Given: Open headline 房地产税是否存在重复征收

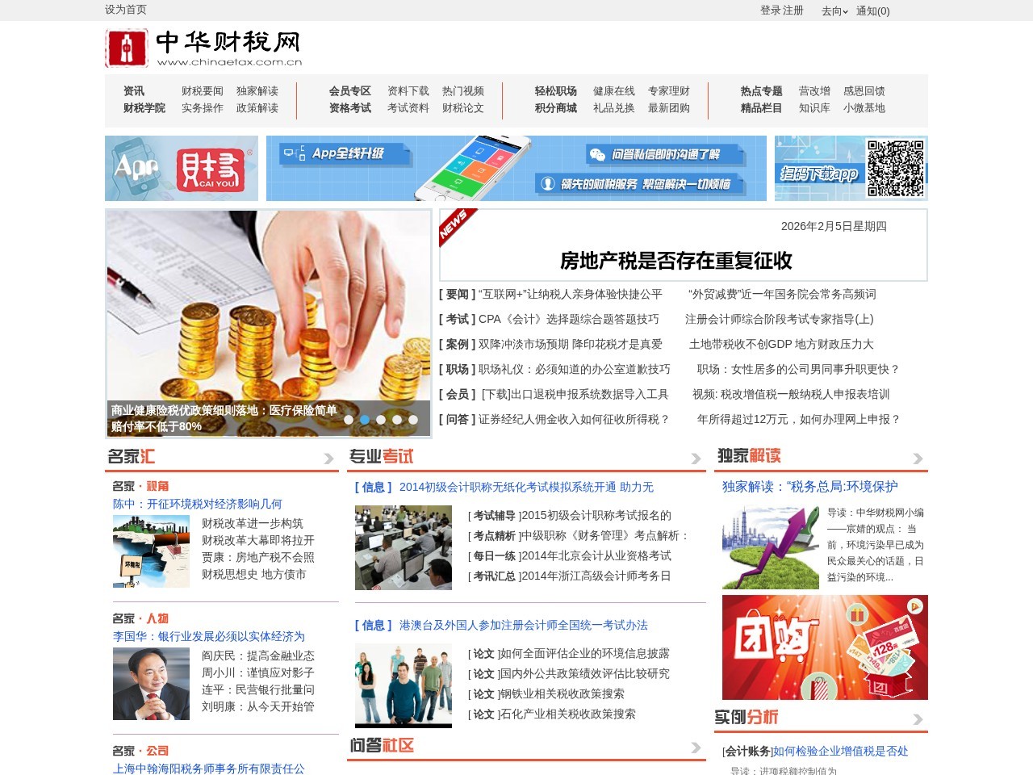Looking at the screenshot, I should [676, 261].
